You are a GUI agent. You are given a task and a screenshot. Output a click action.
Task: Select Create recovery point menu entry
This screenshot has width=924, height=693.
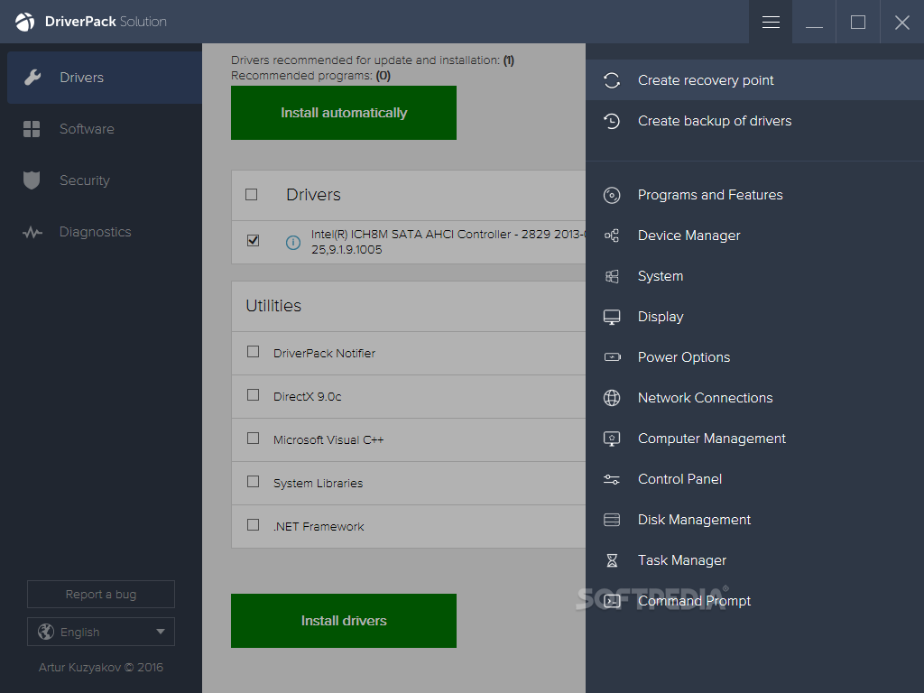tap(754, 80)
